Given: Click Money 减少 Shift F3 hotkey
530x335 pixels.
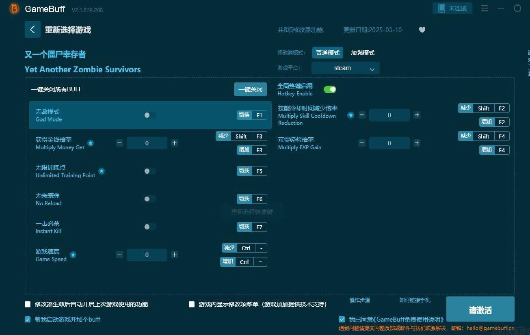Looking at the screenshot, I should point(241,136).
